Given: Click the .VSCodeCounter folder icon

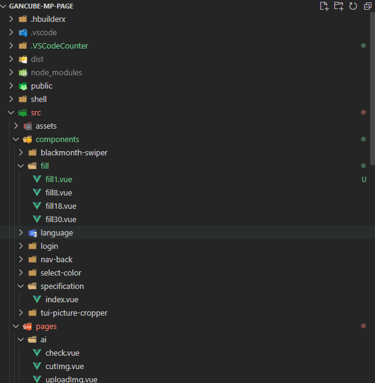Looking at the screenshot, I should (x=22, y=46).
